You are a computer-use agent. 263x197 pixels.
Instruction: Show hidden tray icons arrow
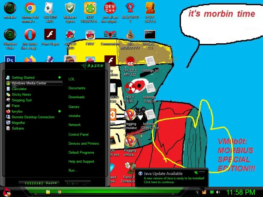point(198,192)
